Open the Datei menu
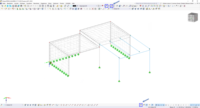Screen dimensions: 200x108 point(4,3)
